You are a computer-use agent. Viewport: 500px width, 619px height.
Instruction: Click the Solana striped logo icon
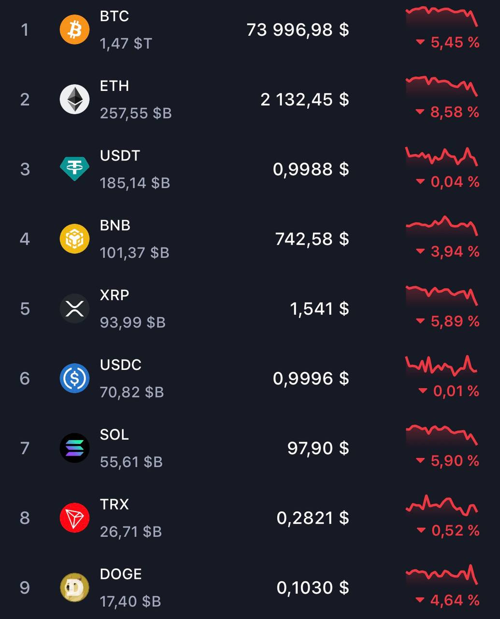click(74, 448)
